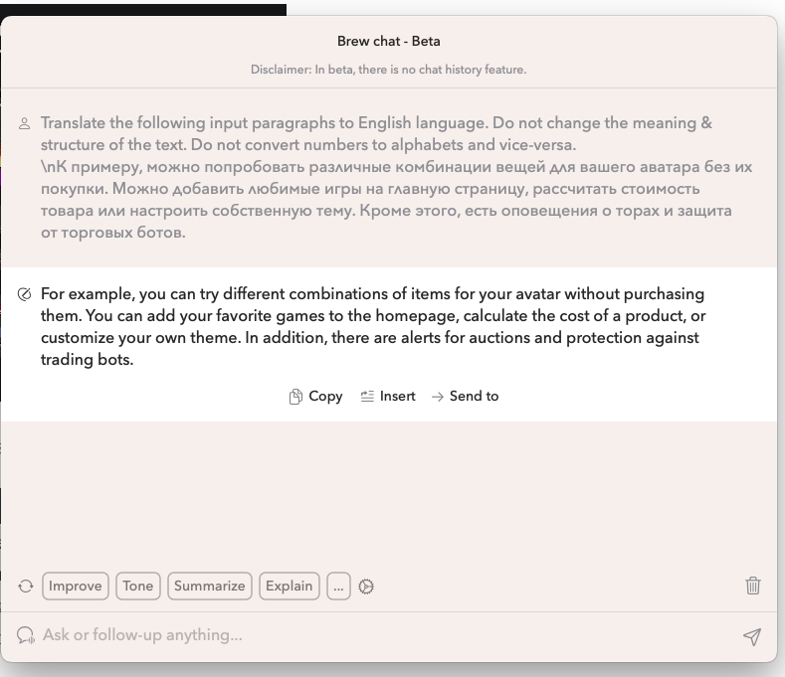Click the voice chat bubble icon
The width and height of the screenshot is (785, 677).
click(26, 635)
